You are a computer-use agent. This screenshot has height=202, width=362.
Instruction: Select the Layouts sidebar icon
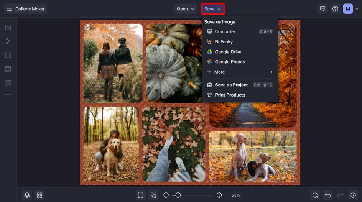(8, 55)
